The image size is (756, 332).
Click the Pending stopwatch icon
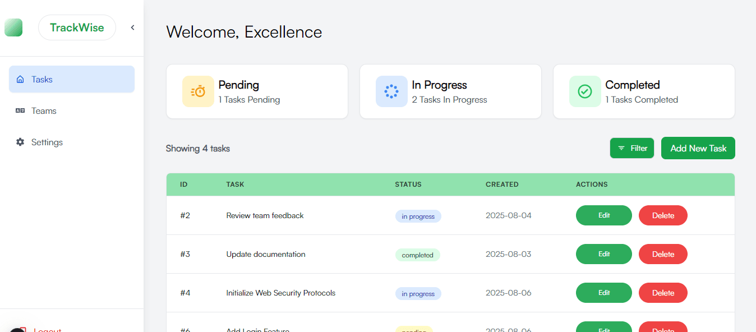pyautogui.click(x=198, y=91)
